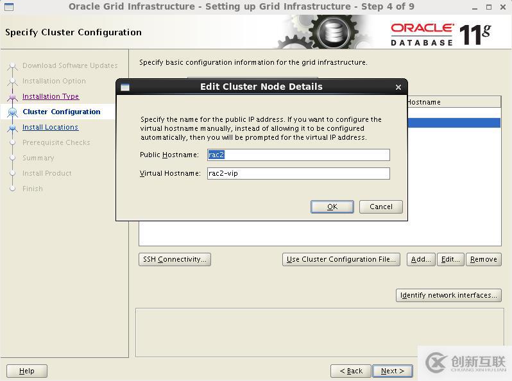
Task: Click Summary step text
Action: (38, 158)
